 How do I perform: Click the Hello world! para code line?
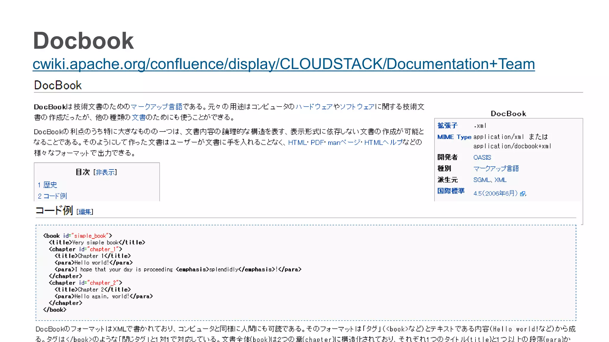point(94,263)
